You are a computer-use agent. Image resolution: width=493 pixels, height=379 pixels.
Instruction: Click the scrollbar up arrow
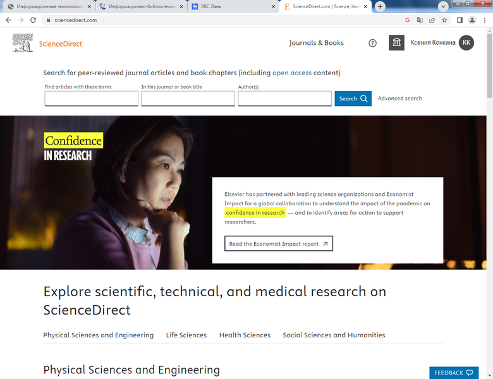tap(490, 31)
